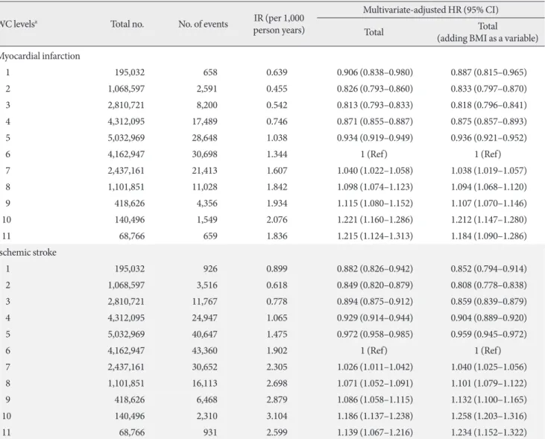
Task: Select the event count 21,413
Action: (x=205, y=171)
